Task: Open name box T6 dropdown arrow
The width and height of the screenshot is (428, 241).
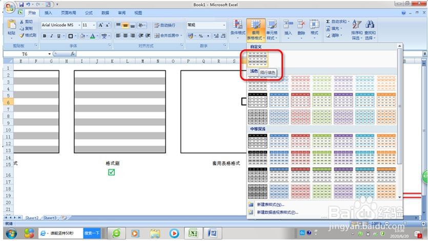Action: coord(49,54)
